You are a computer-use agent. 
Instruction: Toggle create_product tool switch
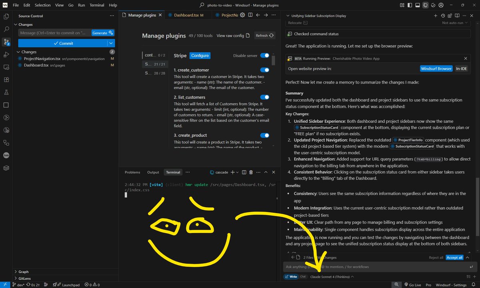tap(264, 135)
